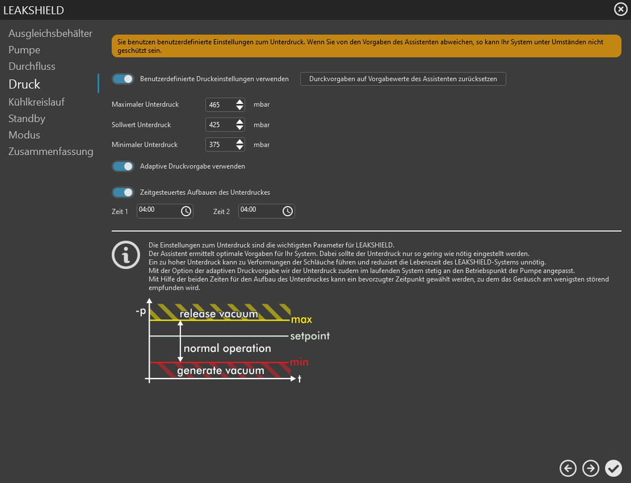Toggle Benutzerdefinierte Druckeinstellungen verwenden switch
Viewport: 631px width, 483px height.
[123, 79]
